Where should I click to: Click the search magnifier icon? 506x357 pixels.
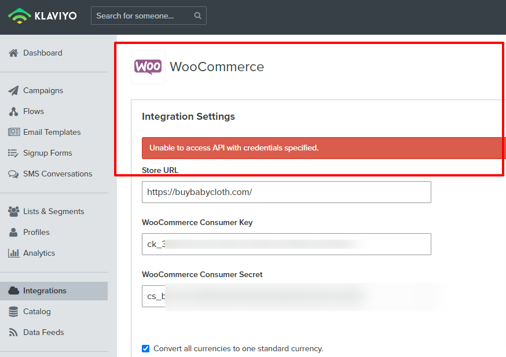coord(197,16)
